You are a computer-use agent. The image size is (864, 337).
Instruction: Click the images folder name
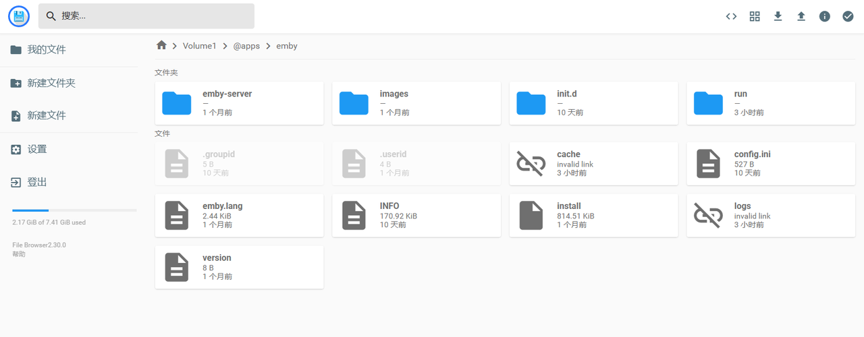coord(394,94)
